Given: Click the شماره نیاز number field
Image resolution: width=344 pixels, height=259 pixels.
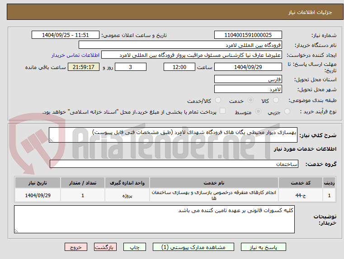Looking at the screenshot, I should (x=248, y=35).
